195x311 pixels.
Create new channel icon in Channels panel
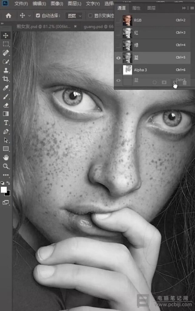(175, 83)
